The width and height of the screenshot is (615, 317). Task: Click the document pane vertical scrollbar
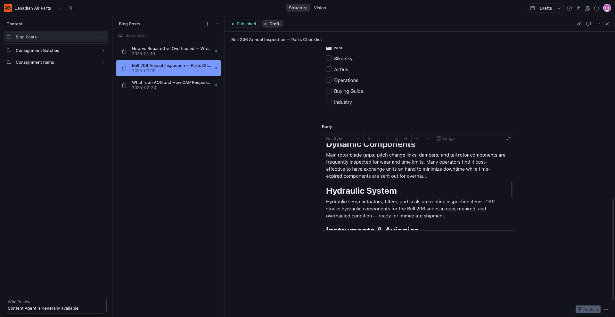coord(613,249)
